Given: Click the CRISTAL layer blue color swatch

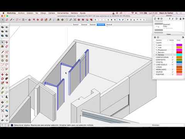Looking at the screenshot, I should tap(179, 62).
